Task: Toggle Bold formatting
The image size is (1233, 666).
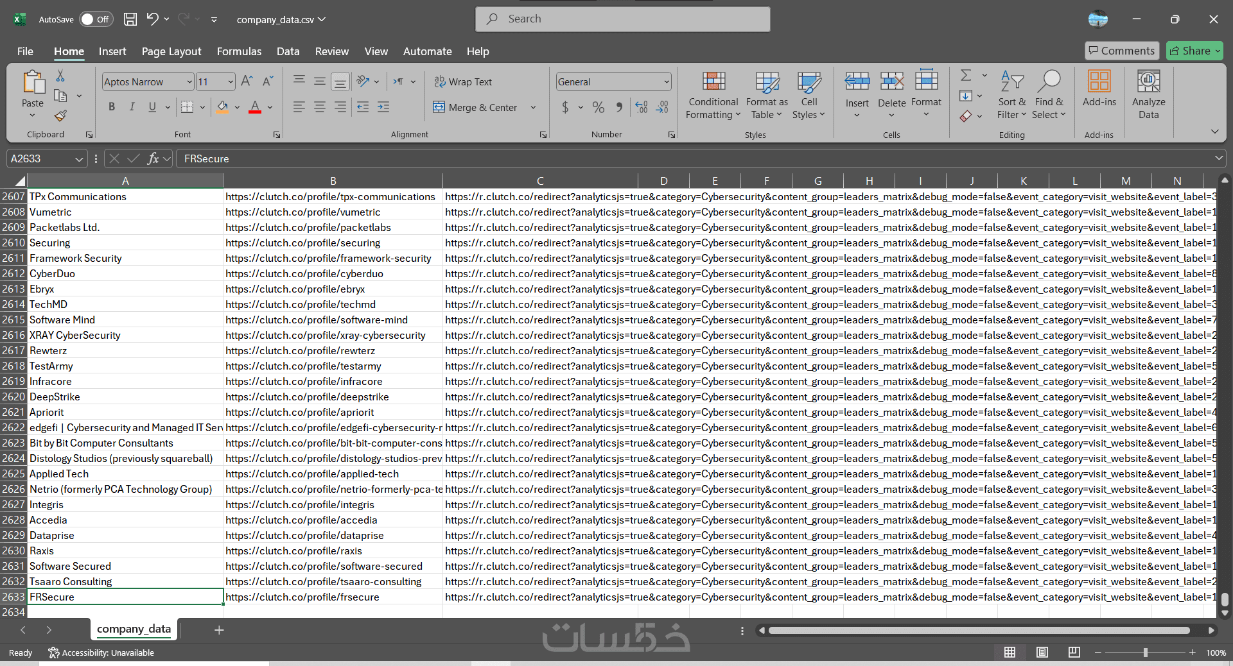Action: click(x=112, y=107)
